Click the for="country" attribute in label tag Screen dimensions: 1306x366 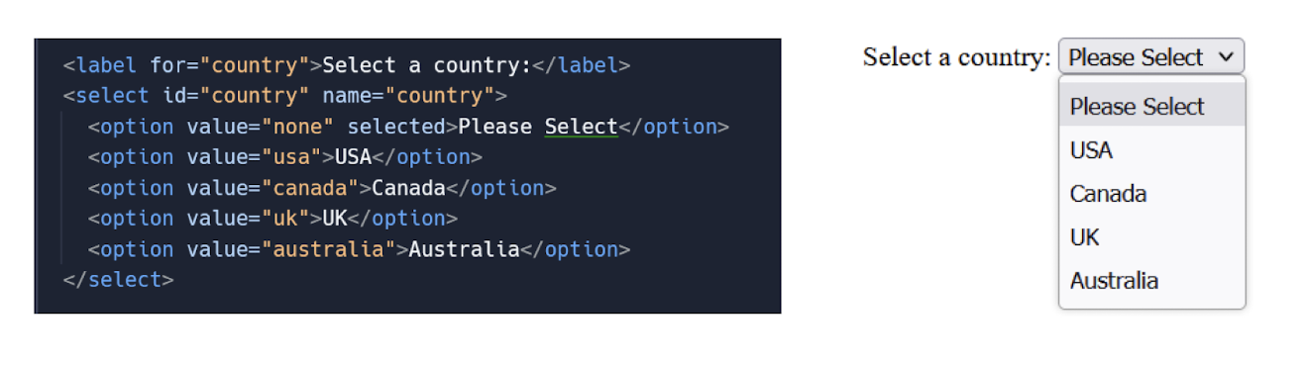coord(230,66)
